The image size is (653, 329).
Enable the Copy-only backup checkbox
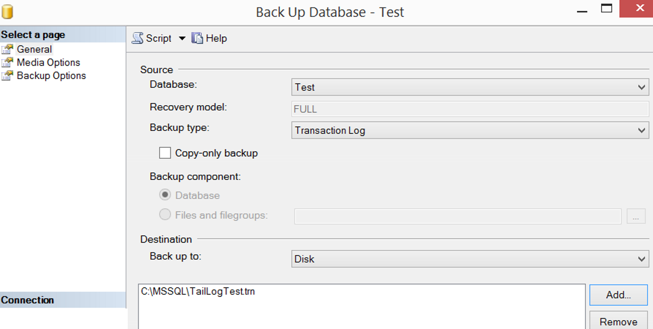click(165, 153)
